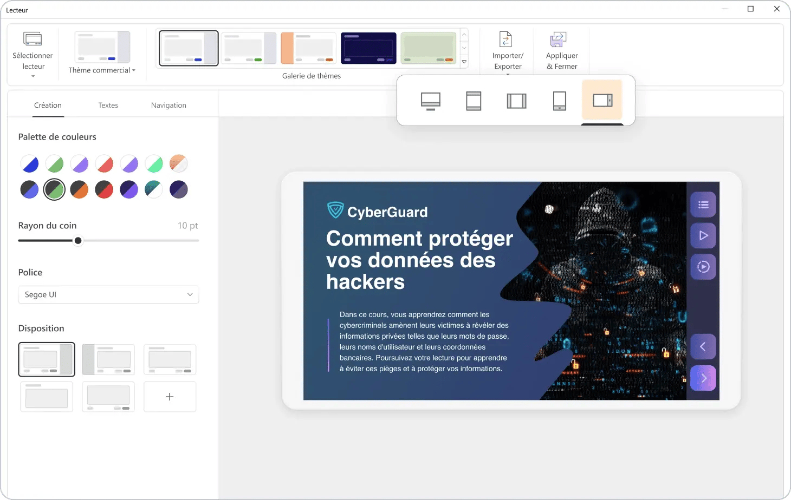The image size is (791, 500).
Task: Select dark orange color palette
Action: tap(79, 189)
